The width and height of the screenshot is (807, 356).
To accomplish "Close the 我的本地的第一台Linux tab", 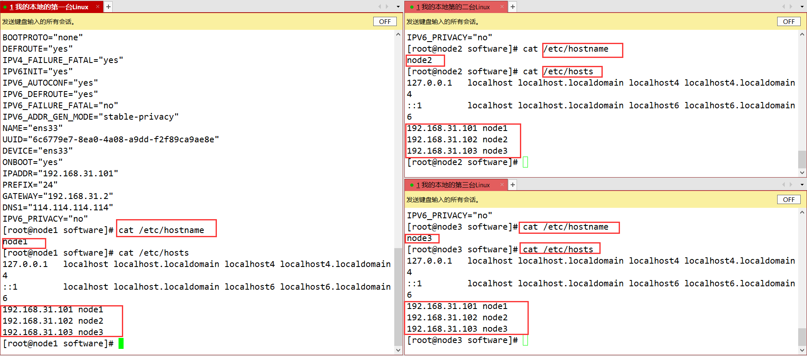I will click(98, 7).
